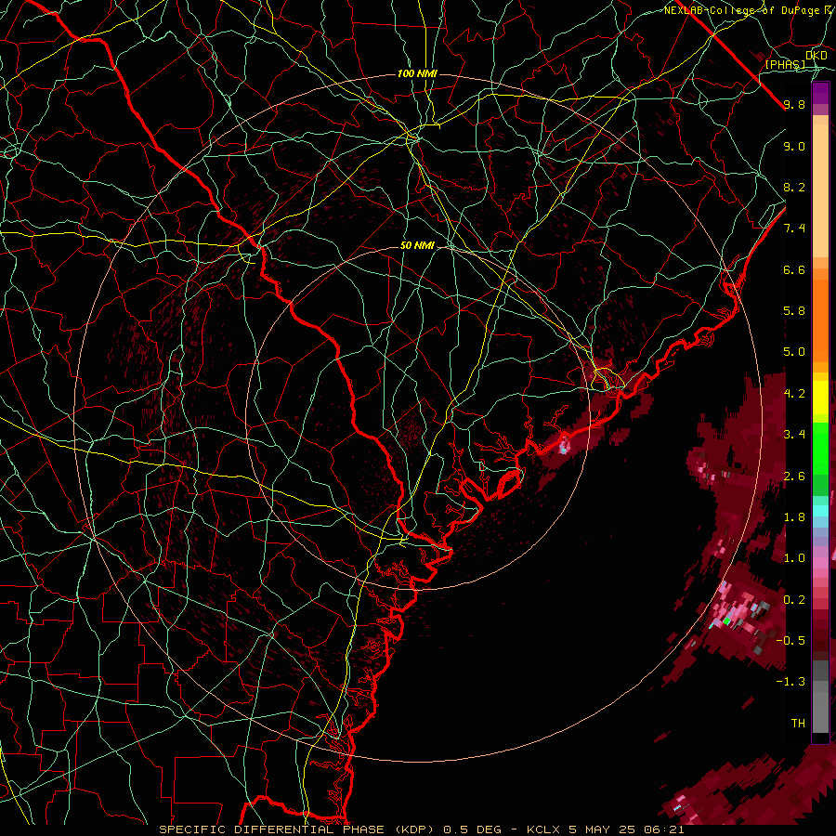Click the -1.3 color scale value

pyautogui.click(x=791, y=682)
